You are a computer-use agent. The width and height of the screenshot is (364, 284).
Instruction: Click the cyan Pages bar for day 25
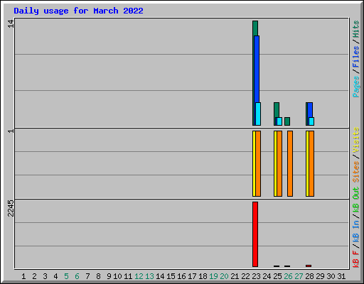pyautogui.click(x=279, y=121)
